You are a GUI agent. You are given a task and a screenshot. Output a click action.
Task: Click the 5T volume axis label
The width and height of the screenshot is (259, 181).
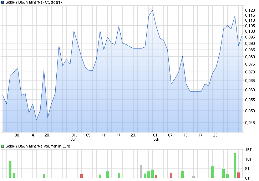247,169
